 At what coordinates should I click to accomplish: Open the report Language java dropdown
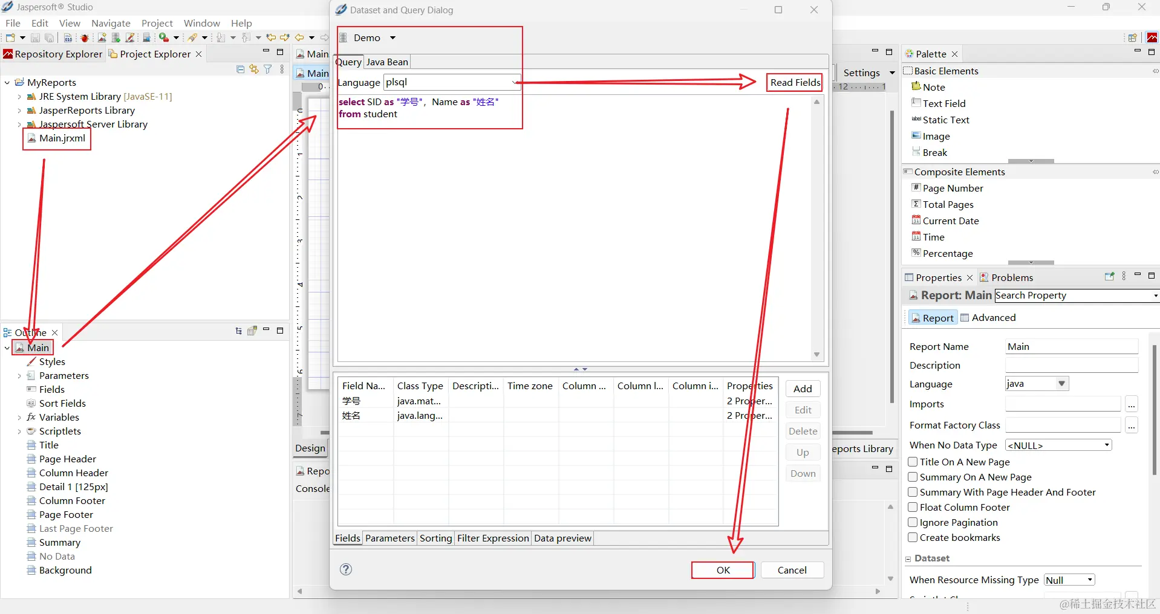tap(1037, 384)
